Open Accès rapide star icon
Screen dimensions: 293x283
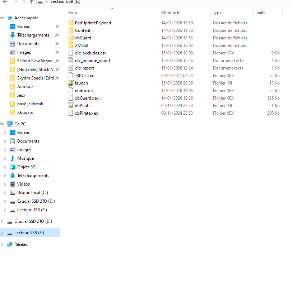tap(10, 18)
